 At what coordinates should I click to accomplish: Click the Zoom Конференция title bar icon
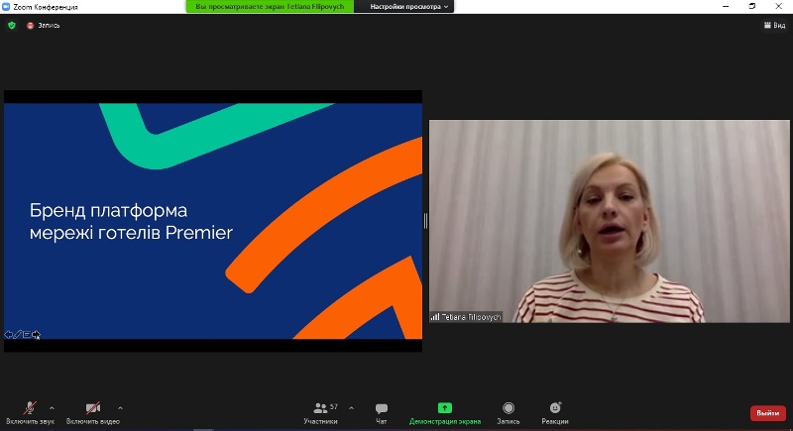(x=6, y=7)
